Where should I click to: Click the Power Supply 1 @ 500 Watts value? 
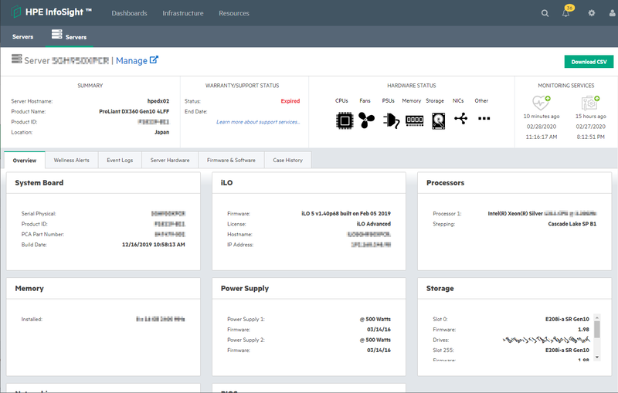tap(375, 320)
